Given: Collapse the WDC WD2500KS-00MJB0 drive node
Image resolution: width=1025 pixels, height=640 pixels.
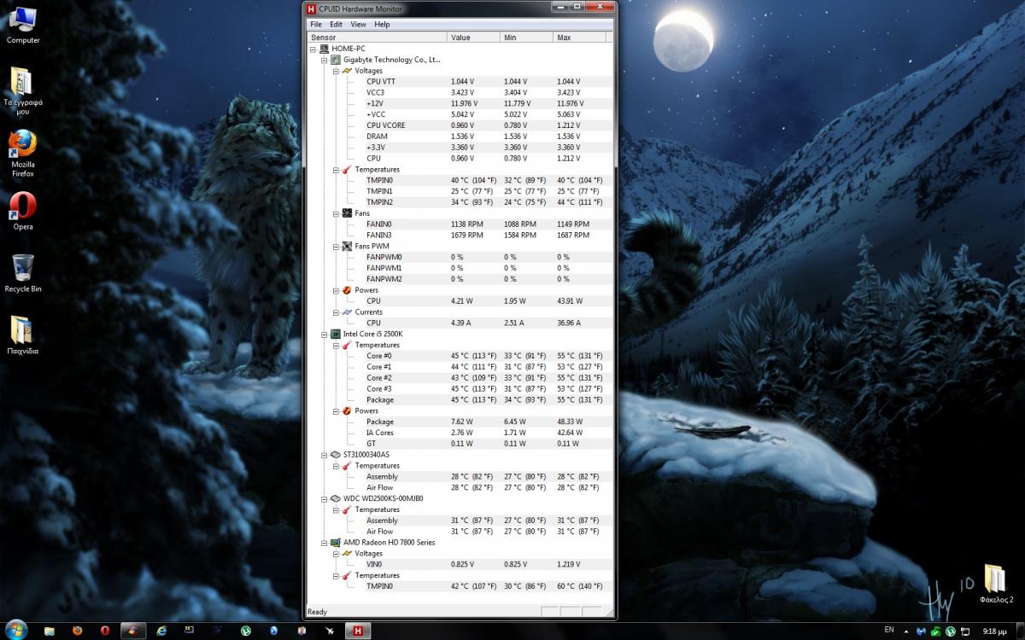Looking at the screenshot, I should [324, 498].
